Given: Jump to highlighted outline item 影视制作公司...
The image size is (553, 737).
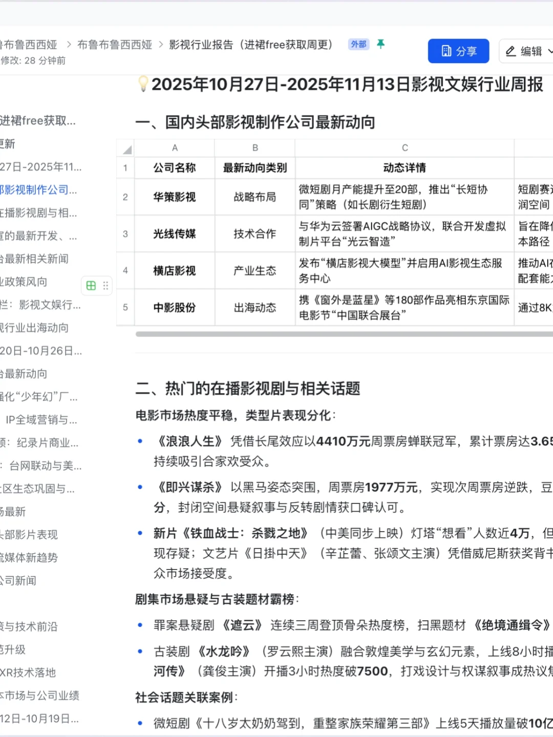Looking at the screenshot, I should tap(38, 190).
